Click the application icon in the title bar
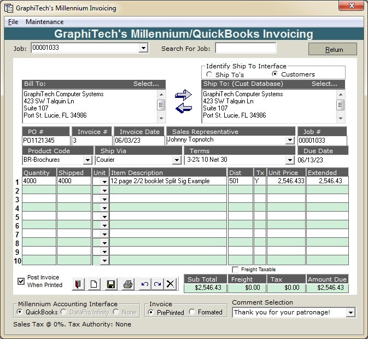The width and height of the screenshot is (368, 339). click(x=9, y=8)
